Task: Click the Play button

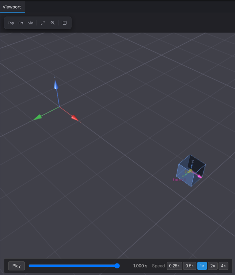Action: (16, 266)
